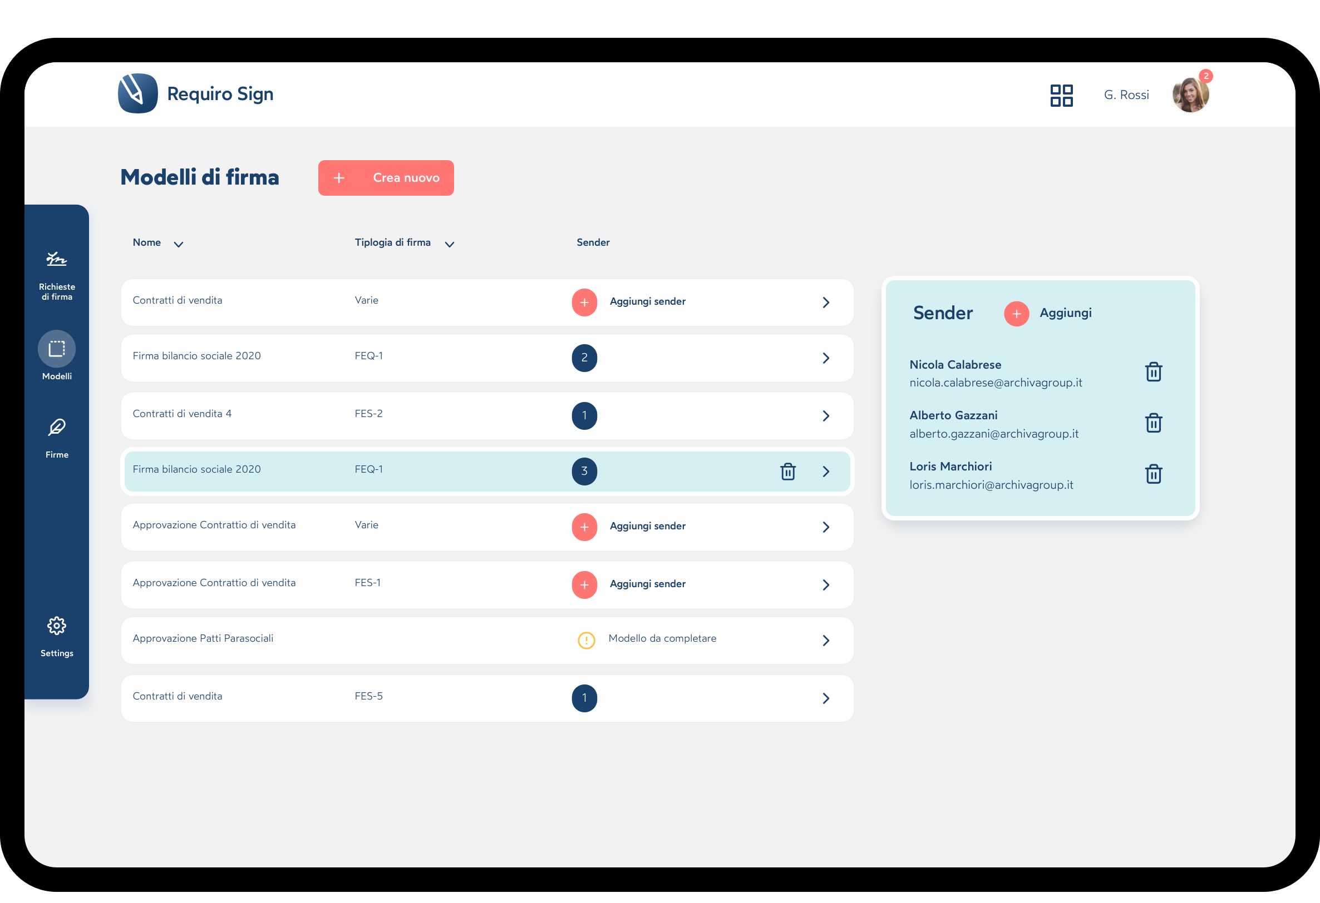This screenshot has width=1320, height=903.
Task: Click the user profile avatar
Action: [1190, 95]
